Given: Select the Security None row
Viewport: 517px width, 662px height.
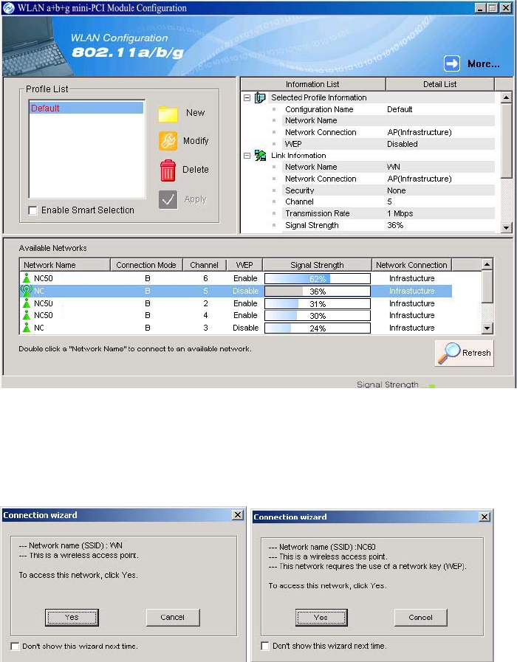Looking at the screenshot, I should 388,190.
